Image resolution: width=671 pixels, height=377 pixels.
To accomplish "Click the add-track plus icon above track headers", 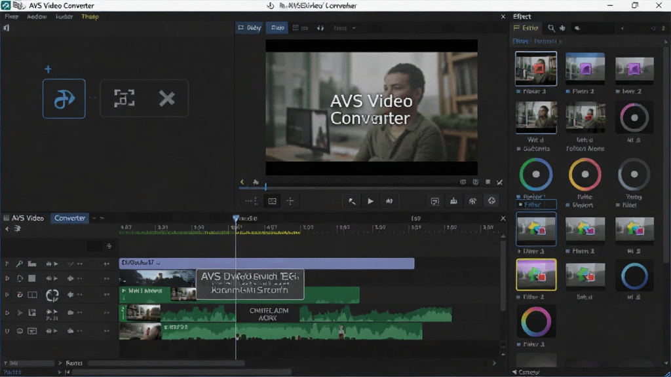I will point(109,246).
